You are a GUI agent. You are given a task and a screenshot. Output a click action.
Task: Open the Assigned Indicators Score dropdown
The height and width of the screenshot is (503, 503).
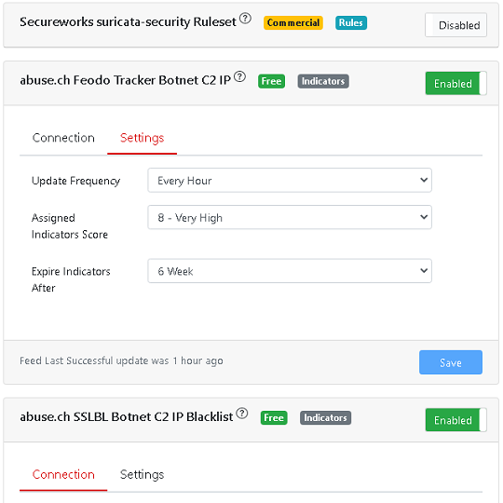coord(290,217)
